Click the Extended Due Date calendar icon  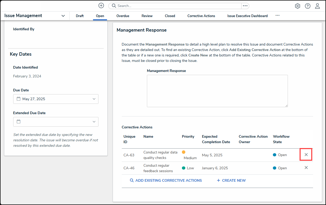pyautogui.click(x=19, y=122)
